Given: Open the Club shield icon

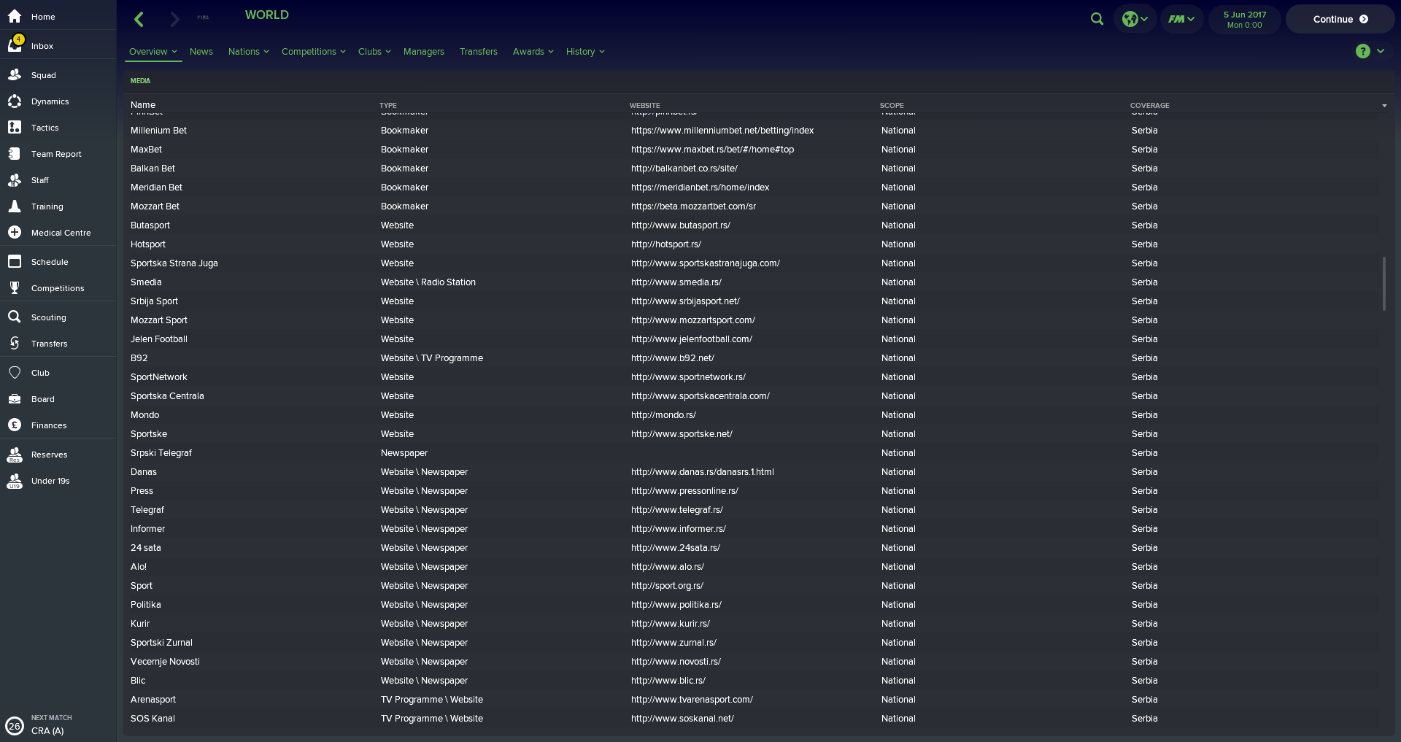Looking at the screenshot, I should click(15, 373).
